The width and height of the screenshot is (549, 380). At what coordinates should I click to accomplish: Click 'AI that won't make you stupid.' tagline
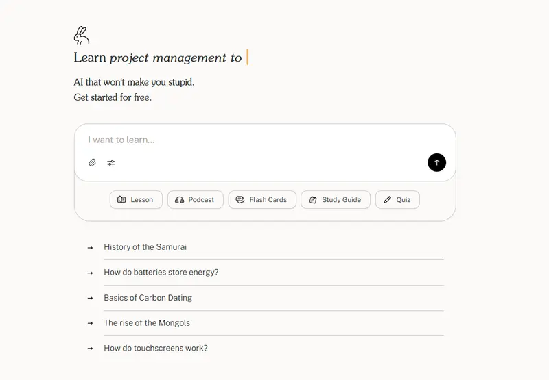(134, 82)
